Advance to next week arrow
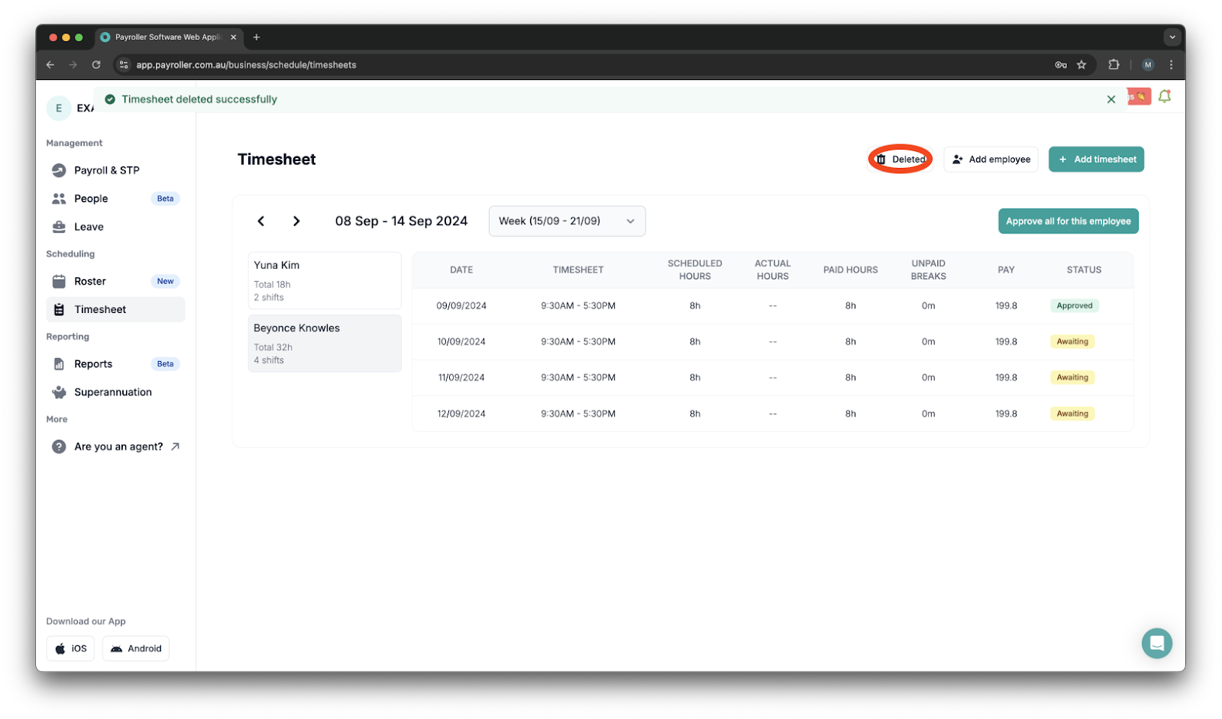Image resolution: width=1222 pixels, height=719 pixels. (296, 221)
